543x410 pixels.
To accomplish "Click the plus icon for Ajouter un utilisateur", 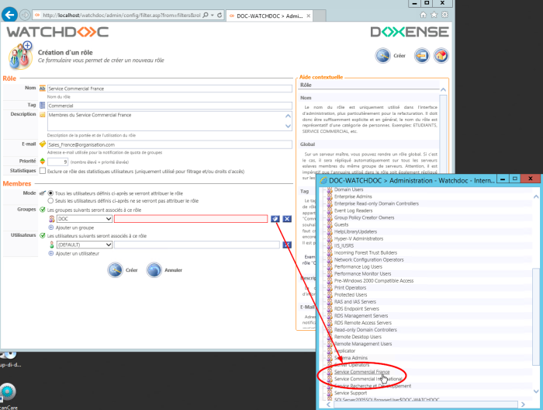I will click(x=51, y=254).
